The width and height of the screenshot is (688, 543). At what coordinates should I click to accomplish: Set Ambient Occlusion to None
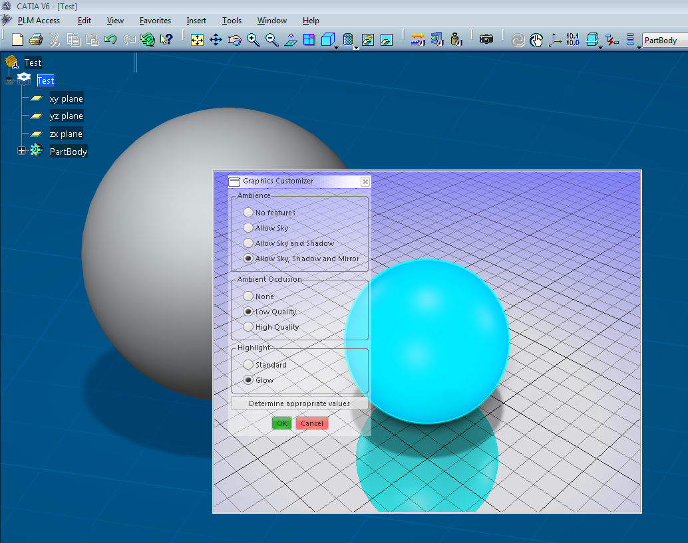click(248, 296)
